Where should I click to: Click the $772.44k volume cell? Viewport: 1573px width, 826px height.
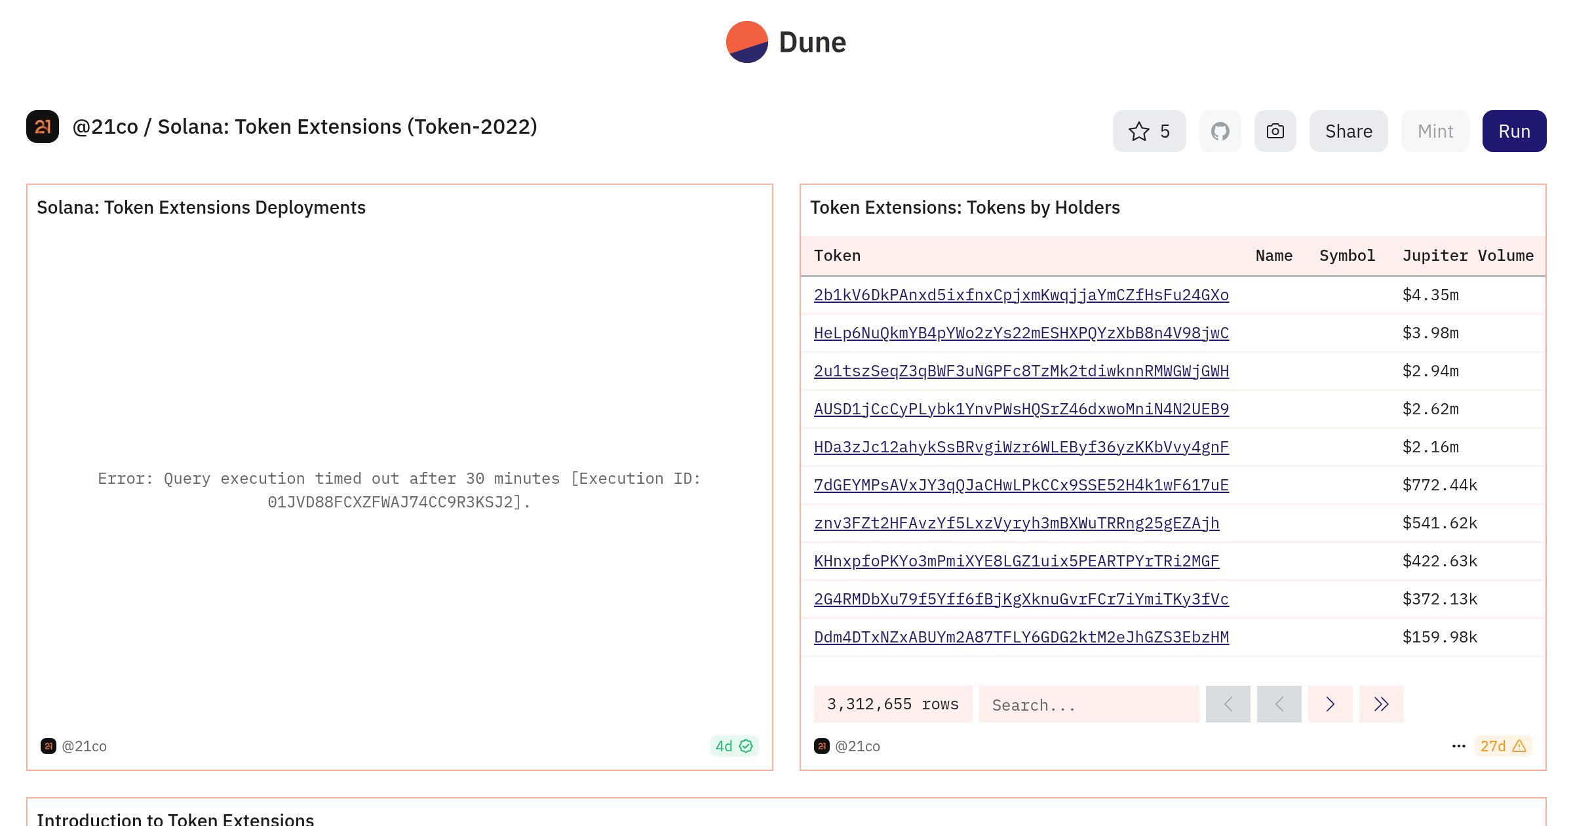1440,485
